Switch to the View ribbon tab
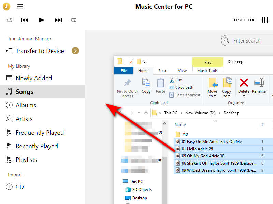The image size is (273, 204). tap(182, 71)
